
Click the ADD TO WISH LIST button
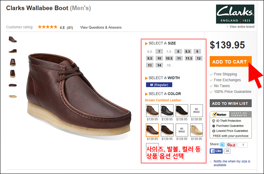230,103
